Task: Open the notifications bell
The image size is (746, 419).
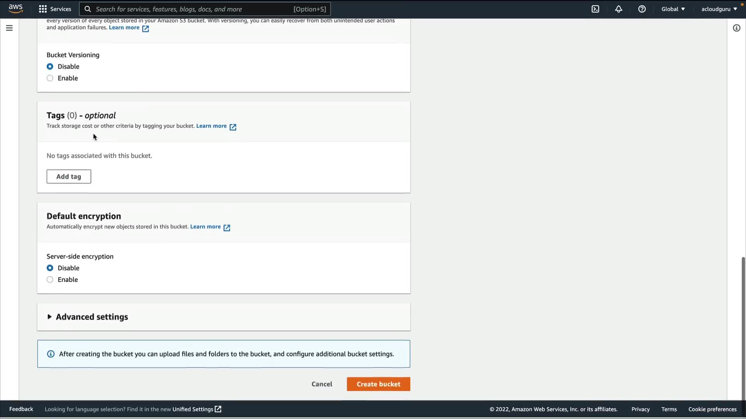Action: pos(619,9)
